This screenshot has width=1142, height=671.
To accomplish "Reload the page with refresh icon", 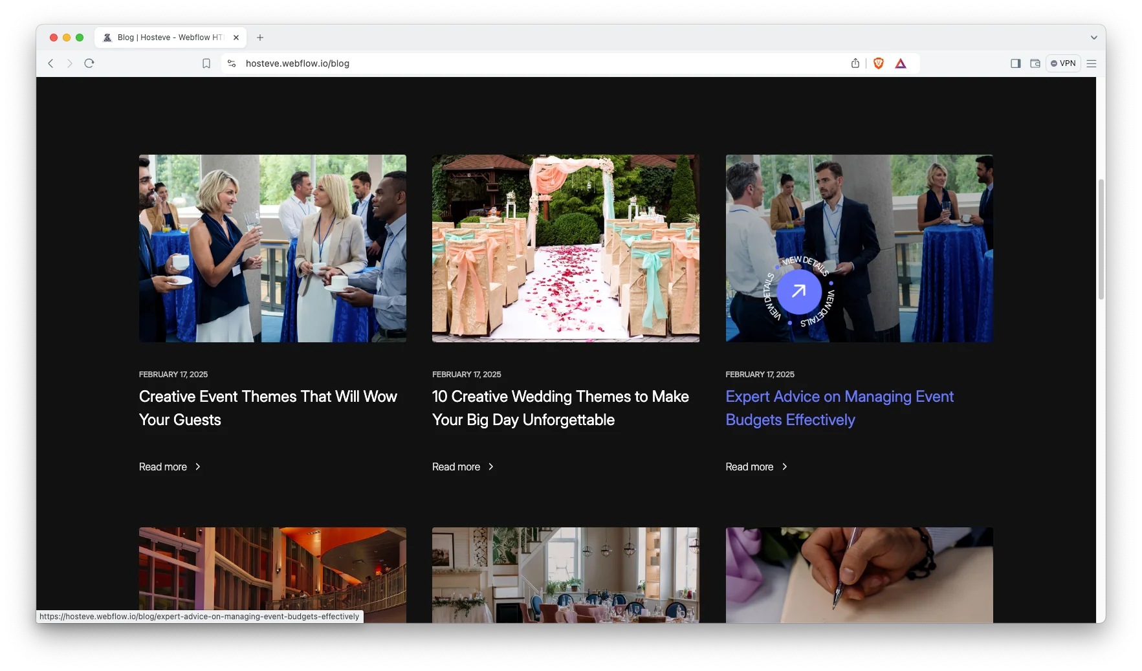I will [89, 63].
